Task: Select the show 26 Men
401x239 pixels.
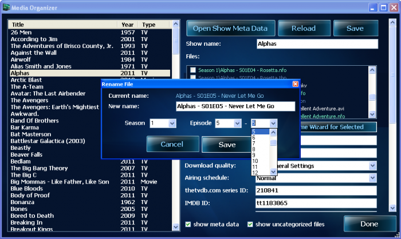Action: click(90, 33)
